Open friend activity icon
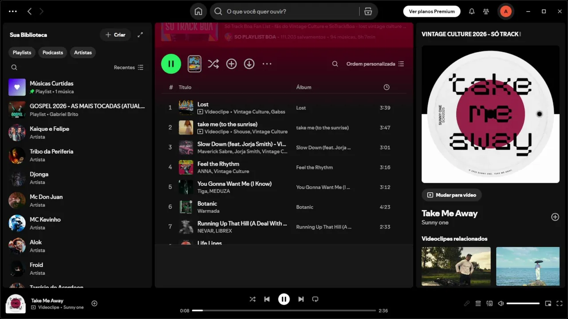This screenshot has width=568, height=319. tap(486, 12)
